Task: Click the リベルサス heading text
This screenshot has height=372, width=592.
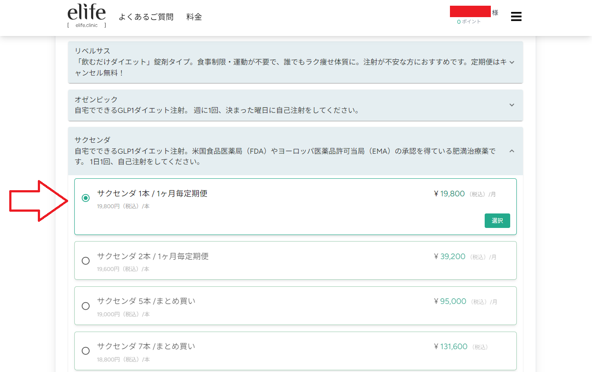Action: click(92, 51)
